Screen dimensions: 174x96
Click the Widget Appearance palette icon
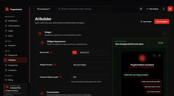point(42,43)
